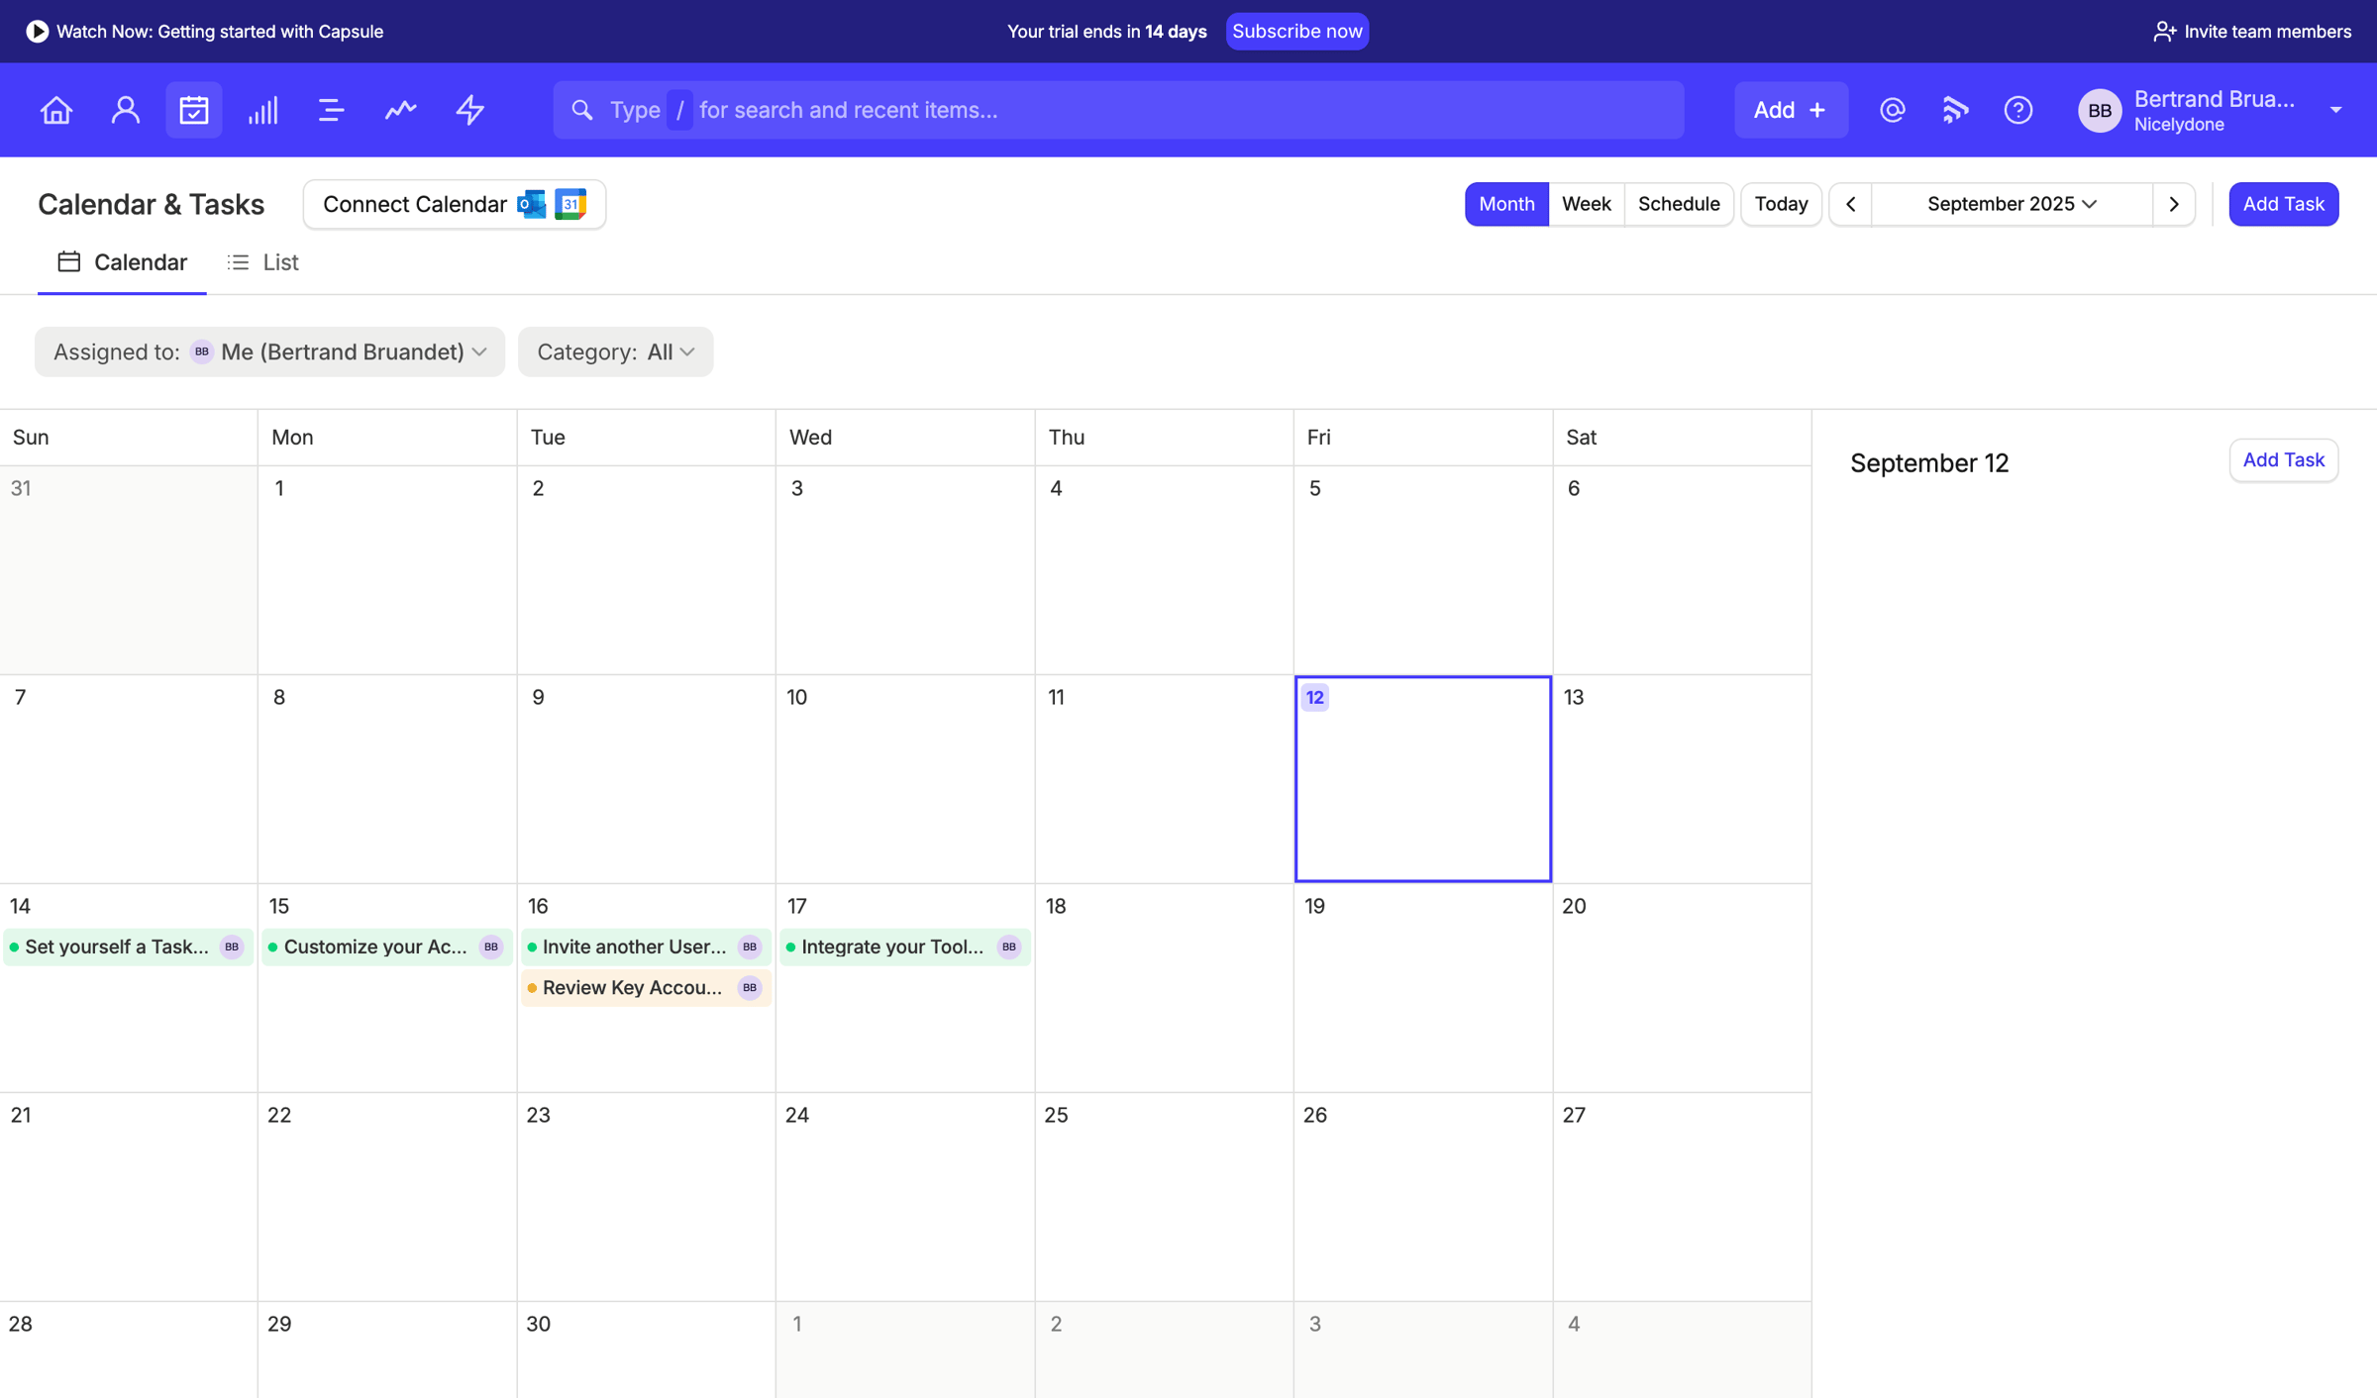The image size is (2377, 1398).
Task: Click the Nicelydone account name
Action: point(2179,125)
